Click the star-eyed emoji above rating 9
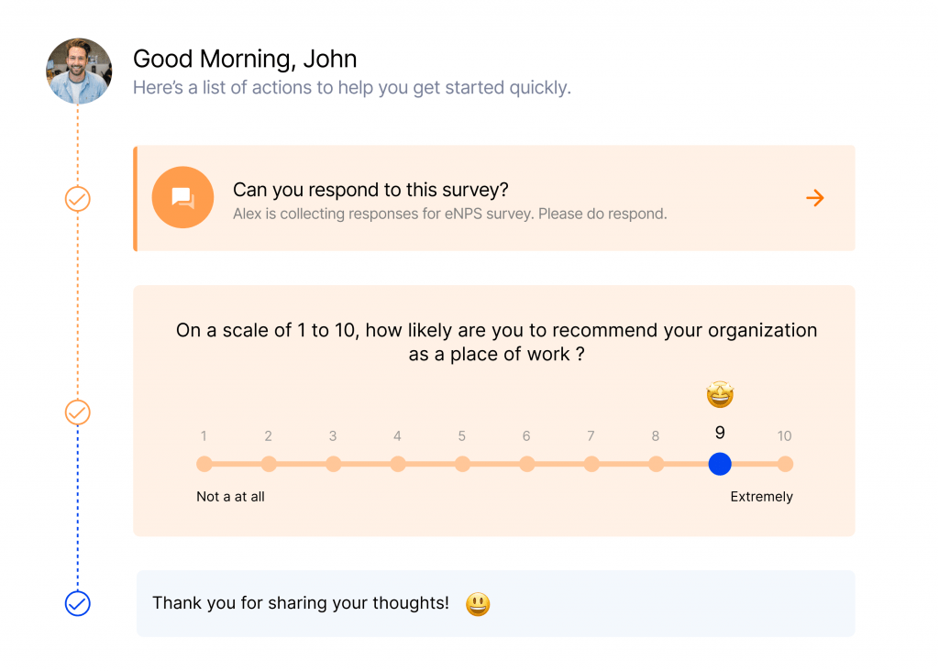This screenshot has width=939, height=671. [x=720, y=394]
